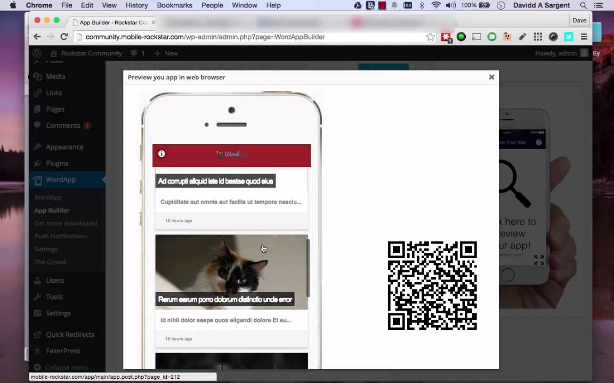Image resolution: width=614 pixels, height=383 pixels.
Task: Open Chrome hamburger menu
Action: 584,37
